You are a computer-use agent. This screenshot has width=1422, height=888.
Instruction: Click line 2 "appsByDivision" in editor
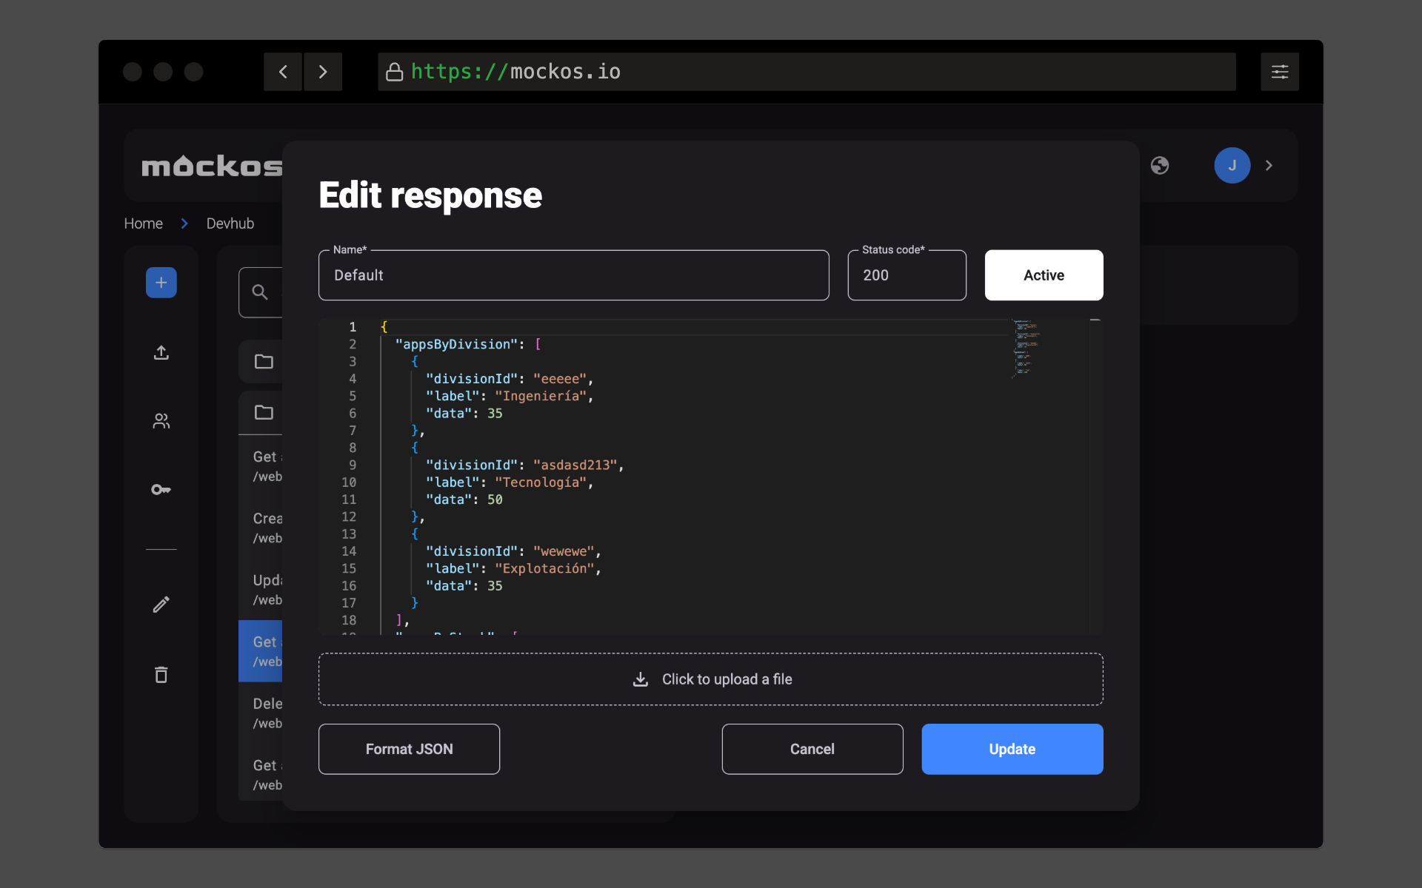pos(456,344)
